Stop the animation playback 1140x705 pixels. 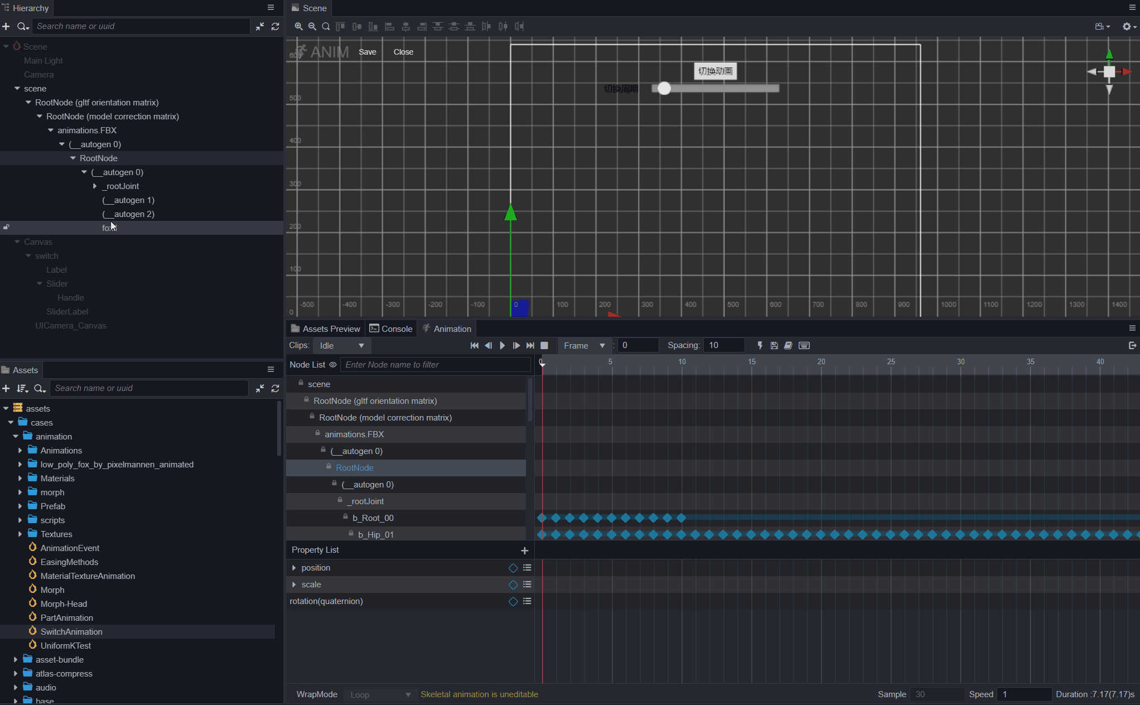coord(544,346)
